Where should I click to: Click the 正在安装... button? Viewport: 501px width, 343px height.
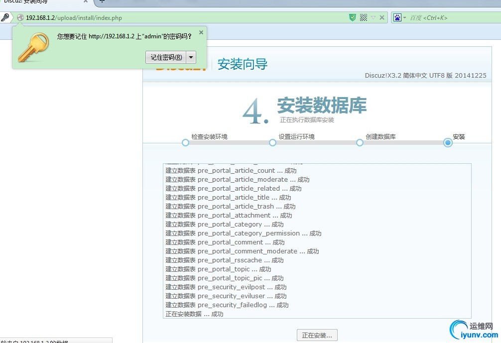317,336
